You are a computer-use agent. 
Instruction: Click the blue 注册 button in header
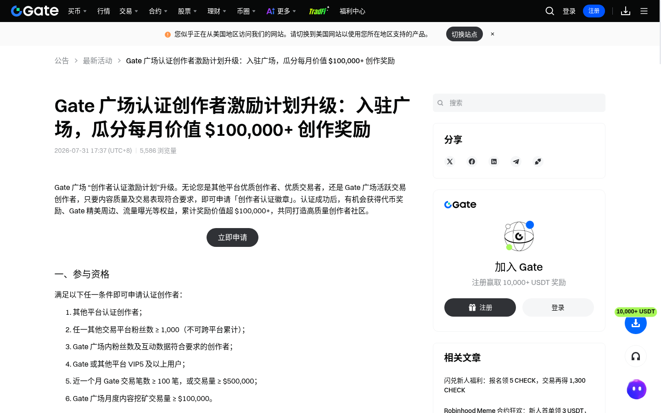[594, 11]
